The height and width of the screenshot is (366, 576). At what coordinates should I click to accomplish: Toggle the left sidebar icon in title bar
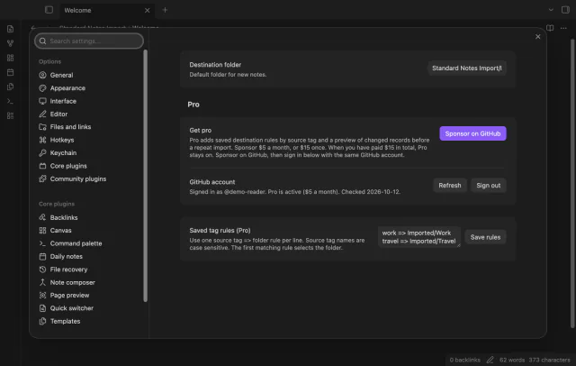pyautogui.click(x=49, y=10)
